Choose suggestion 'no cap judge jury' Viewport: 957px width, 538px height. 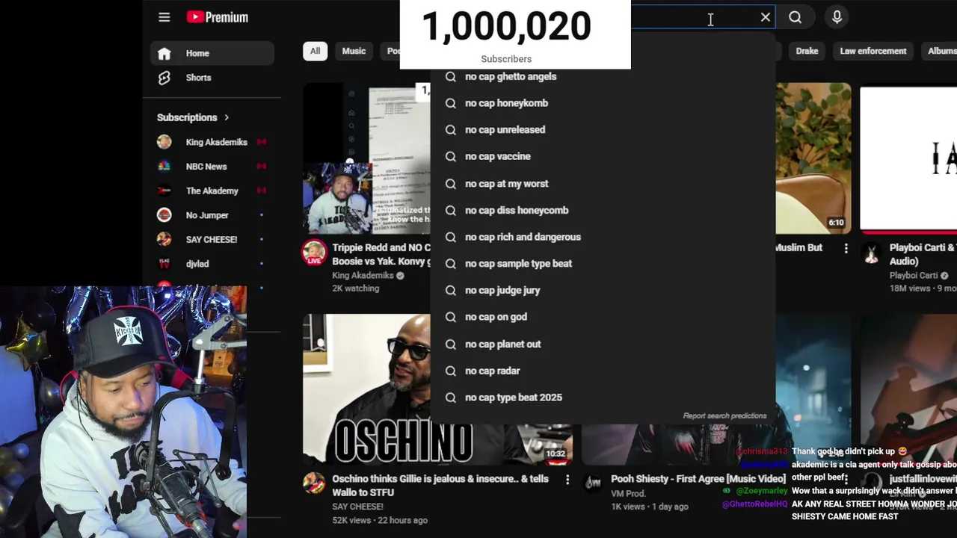(603, 290)
